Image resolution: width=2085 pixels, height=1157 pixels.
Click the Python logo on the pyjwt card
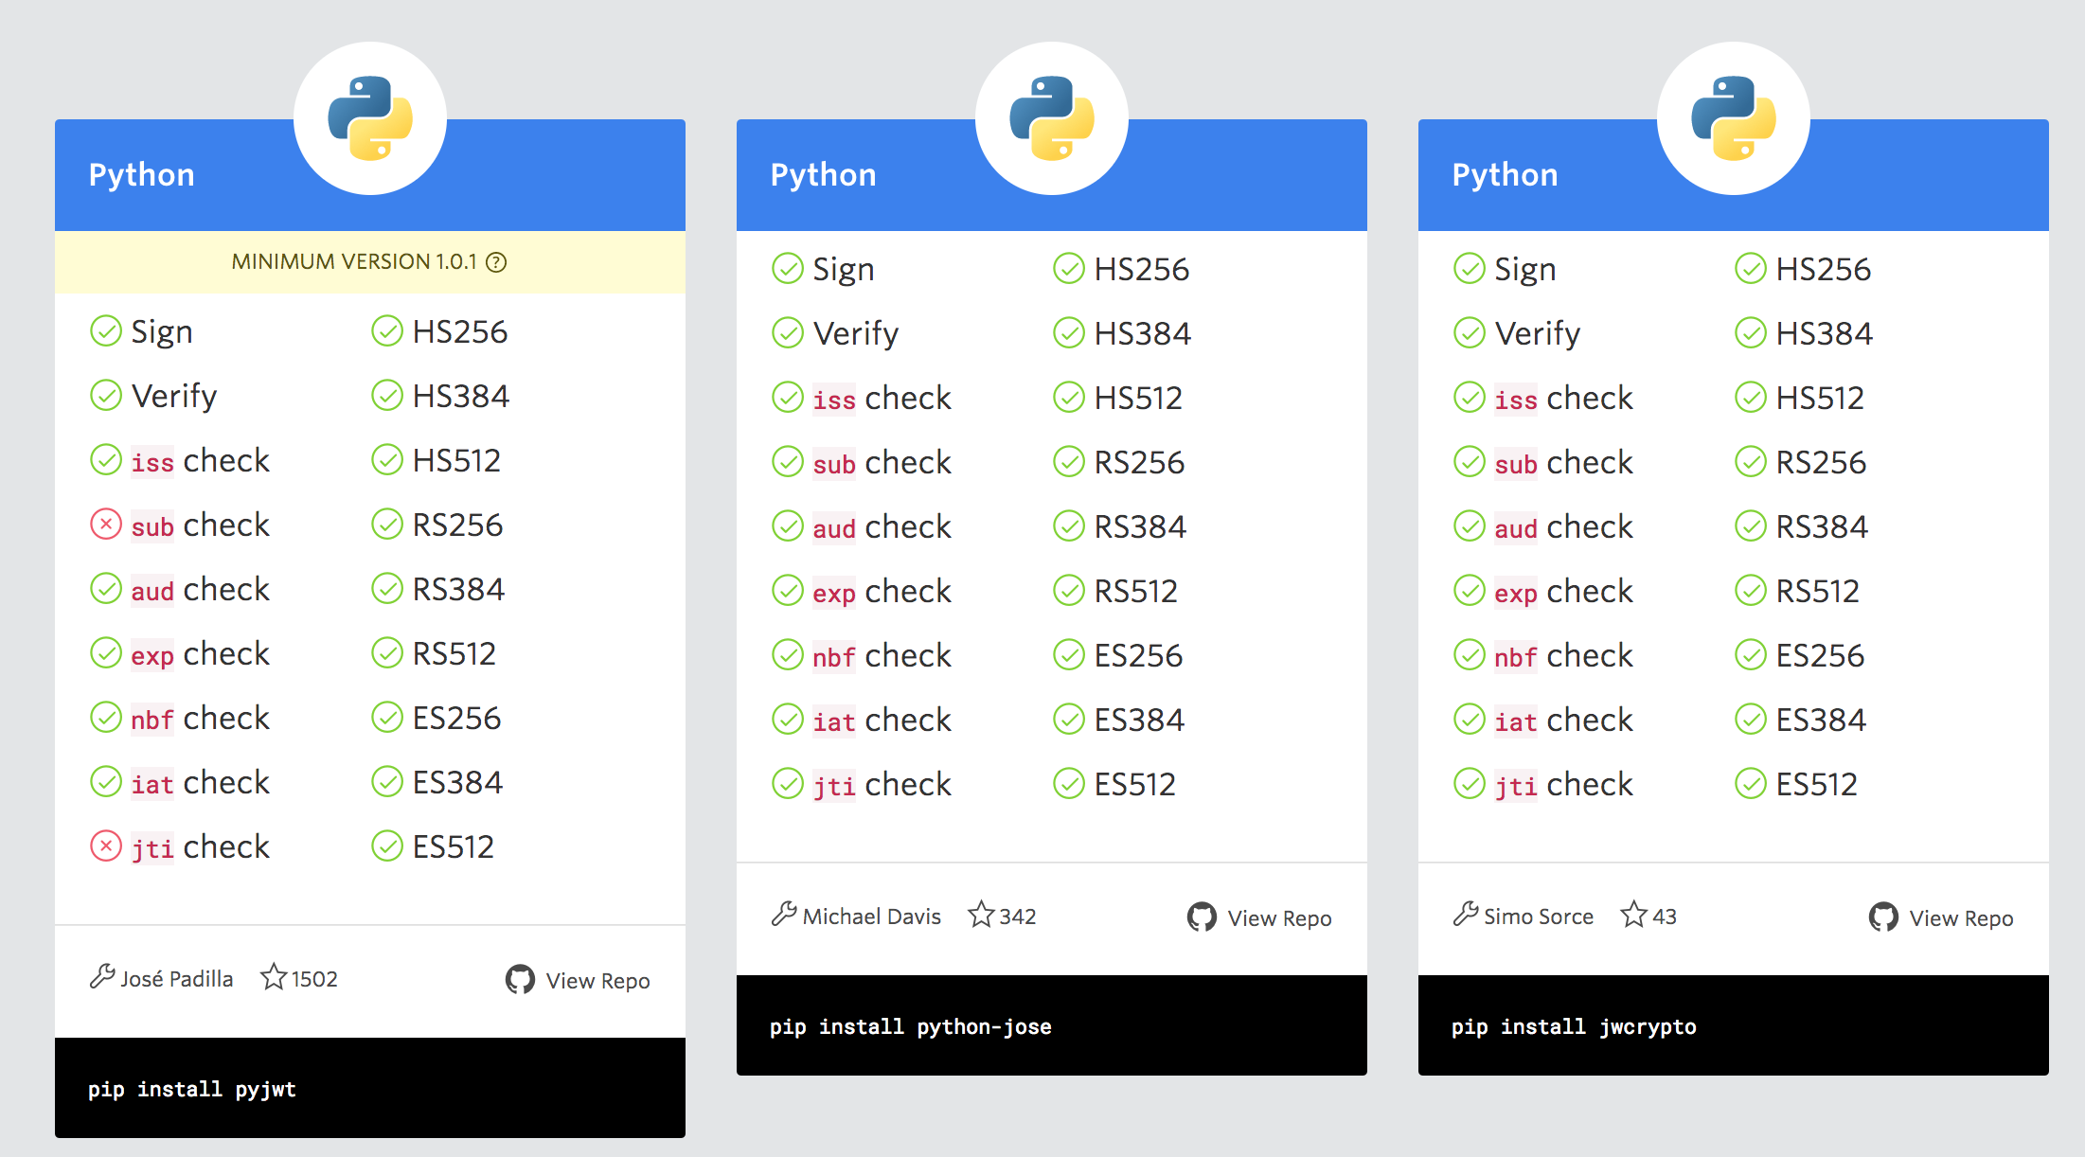[370, 118]
